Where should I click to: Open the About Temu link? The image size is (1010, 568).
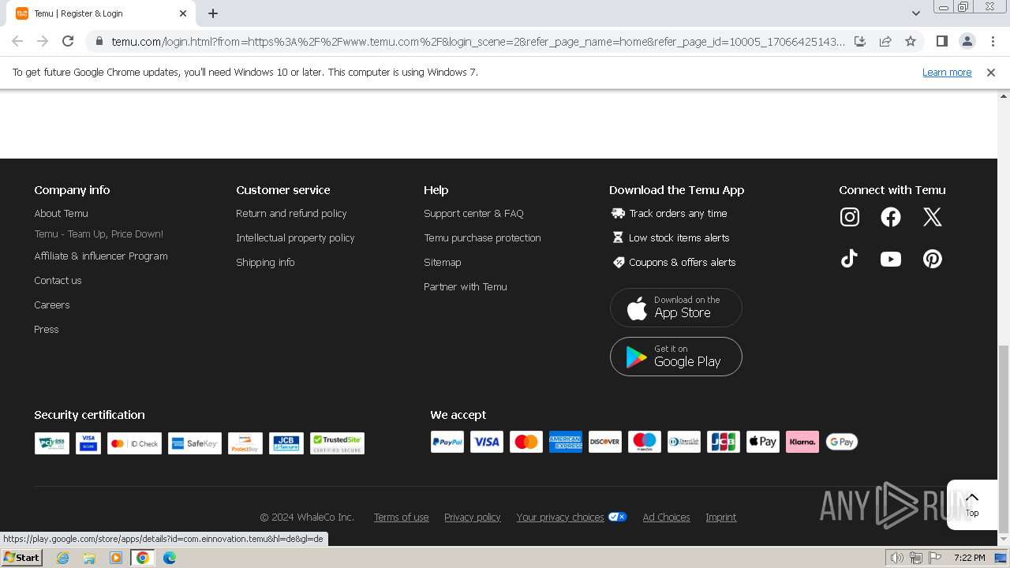click(x=61, y=214)
